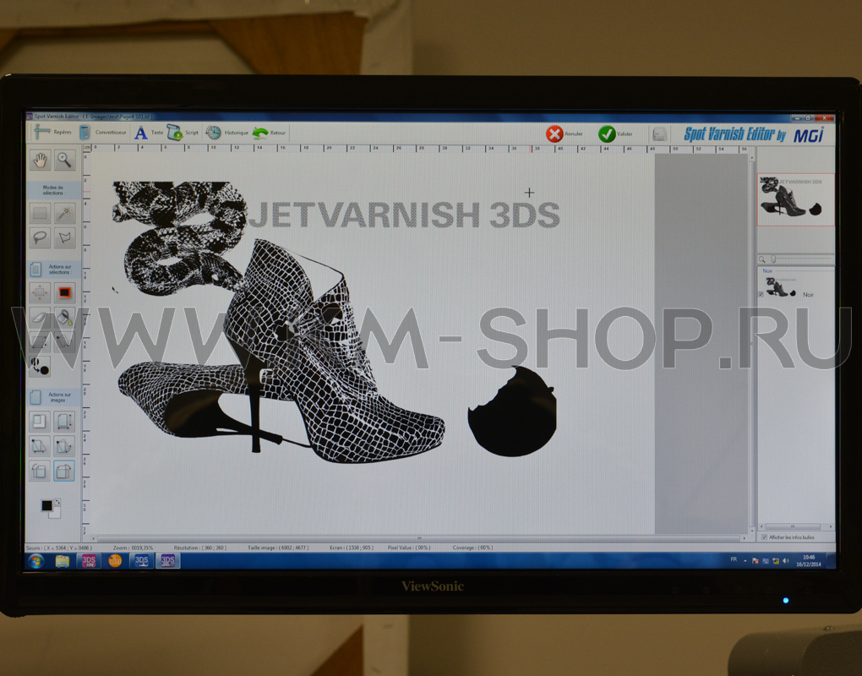The width and height of the screenshot is (862, 676).
Task: Choose the polygon selection mode
Action: tap(64, 237)
